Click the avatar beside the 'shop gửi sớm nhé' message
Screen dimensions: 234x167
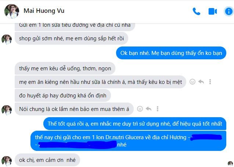pyautogui.click(x=7, y=40)
